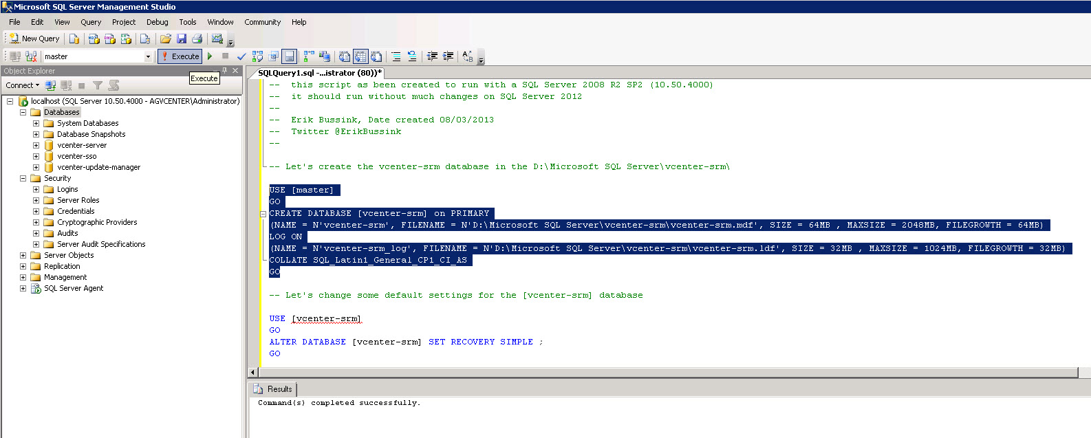This screenshot has height=438, width=1091.
Task: Open SQL Editor toolbar overflow options
Action: pyautogui.click(x=481, y=59)
